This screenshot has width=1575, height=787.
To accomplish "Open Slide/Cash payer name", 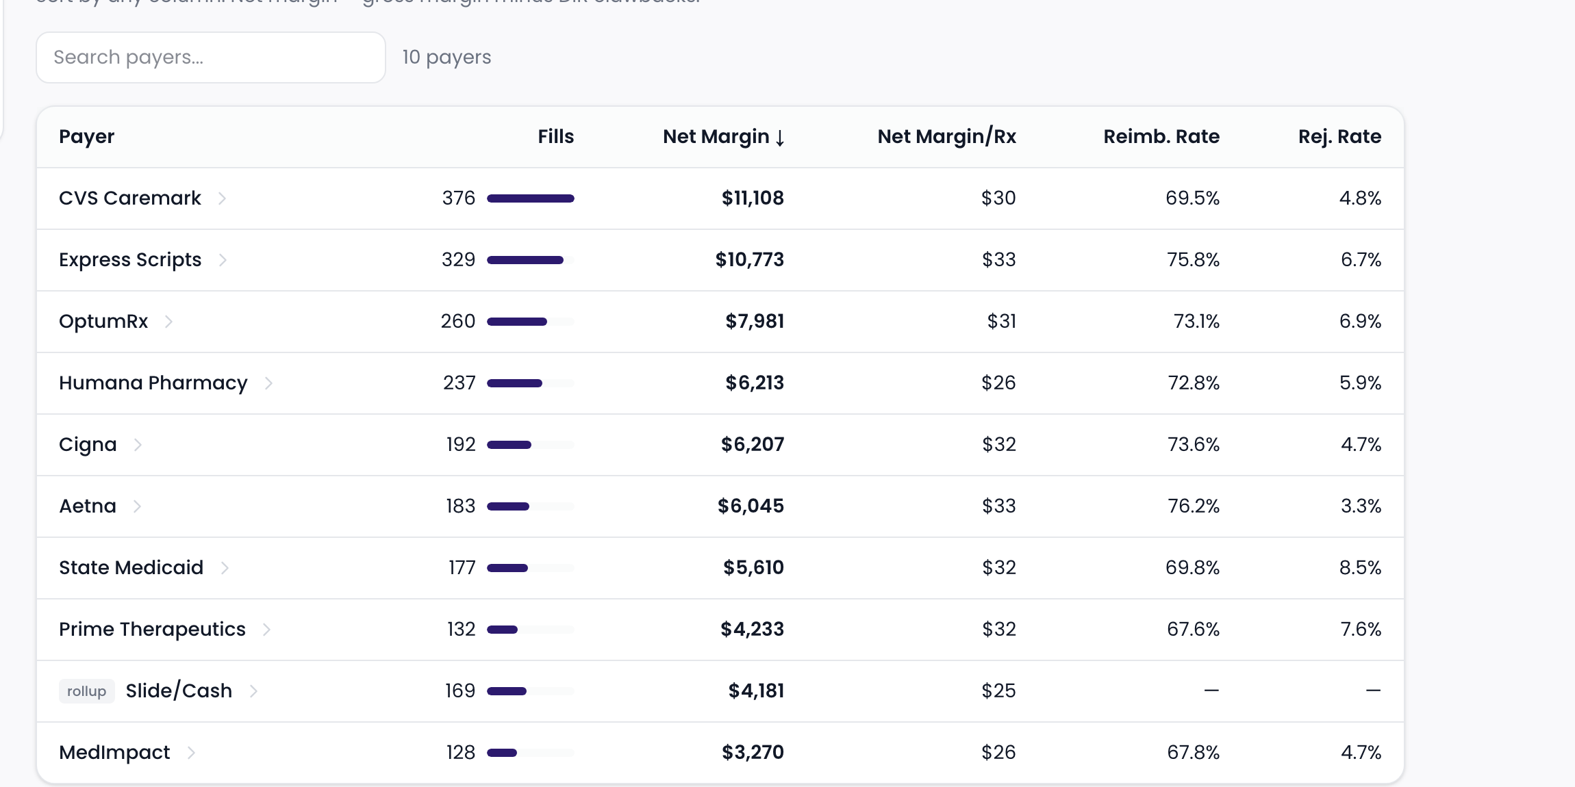I will tap(179, 691).
